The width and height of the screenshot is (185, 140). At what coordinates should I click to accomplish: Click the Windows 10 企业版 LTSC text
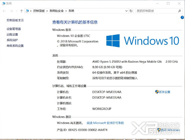pyautogui.click(x=74, y=36)
